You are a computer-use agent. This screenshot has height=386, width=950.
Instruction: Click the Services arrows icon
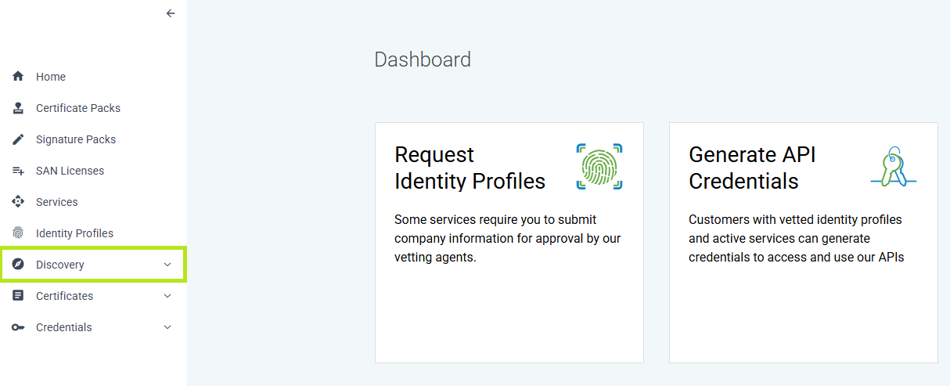click(x=18, y=202)
